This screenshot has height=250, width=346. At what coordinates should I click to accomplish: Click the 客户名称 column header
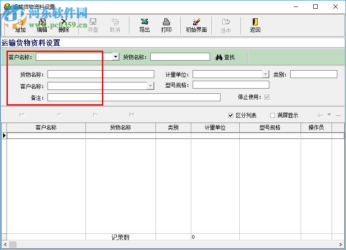[46, 127]
